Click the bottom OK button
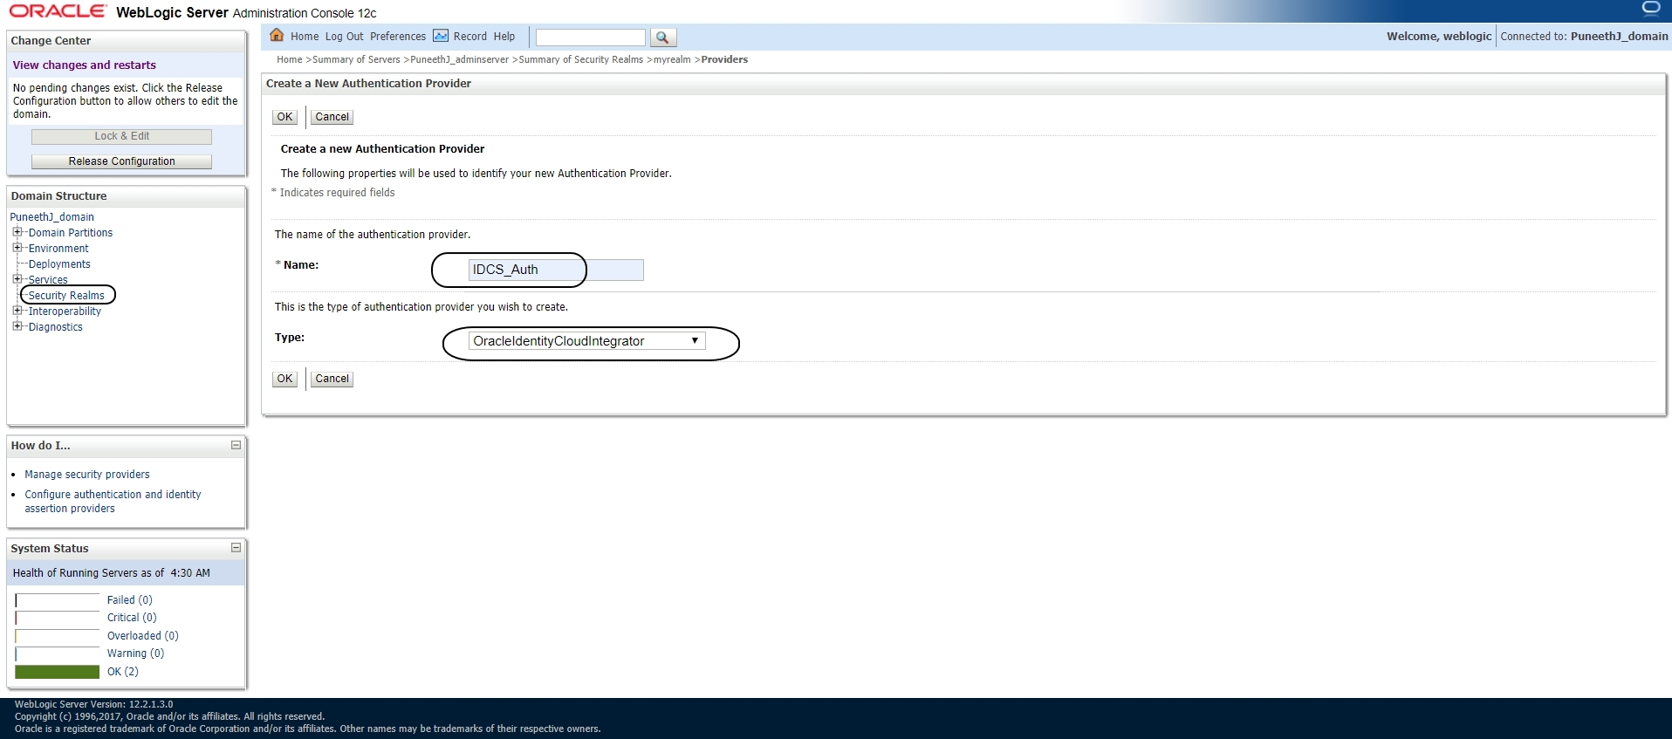This screenshot has height=739, width=1672. pyautogui.click(x=284, y=379)
